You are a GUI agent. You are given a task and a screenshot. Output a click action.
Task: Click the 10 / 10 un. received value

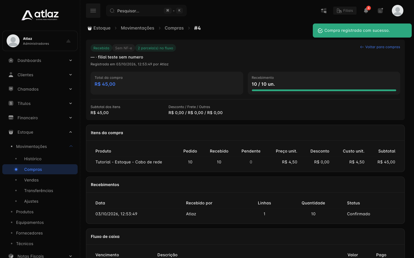pyautogui.click(x=263, y=84)
